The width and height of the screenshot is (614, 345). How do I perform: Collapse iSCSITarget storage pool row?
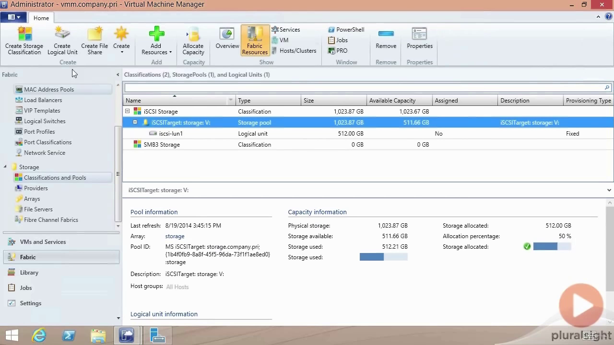click(x=135, y=122)
